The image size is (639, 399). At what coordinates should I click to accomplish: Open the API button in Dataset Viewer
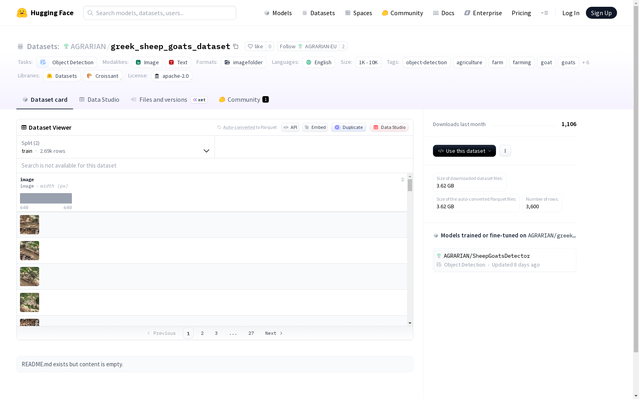click(290, 127)
